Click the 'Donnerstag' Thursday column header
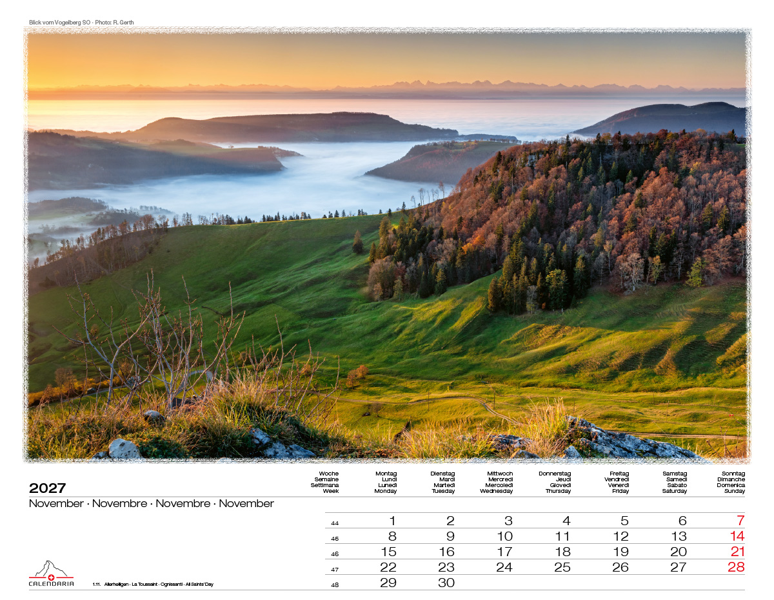 (555, 474)
